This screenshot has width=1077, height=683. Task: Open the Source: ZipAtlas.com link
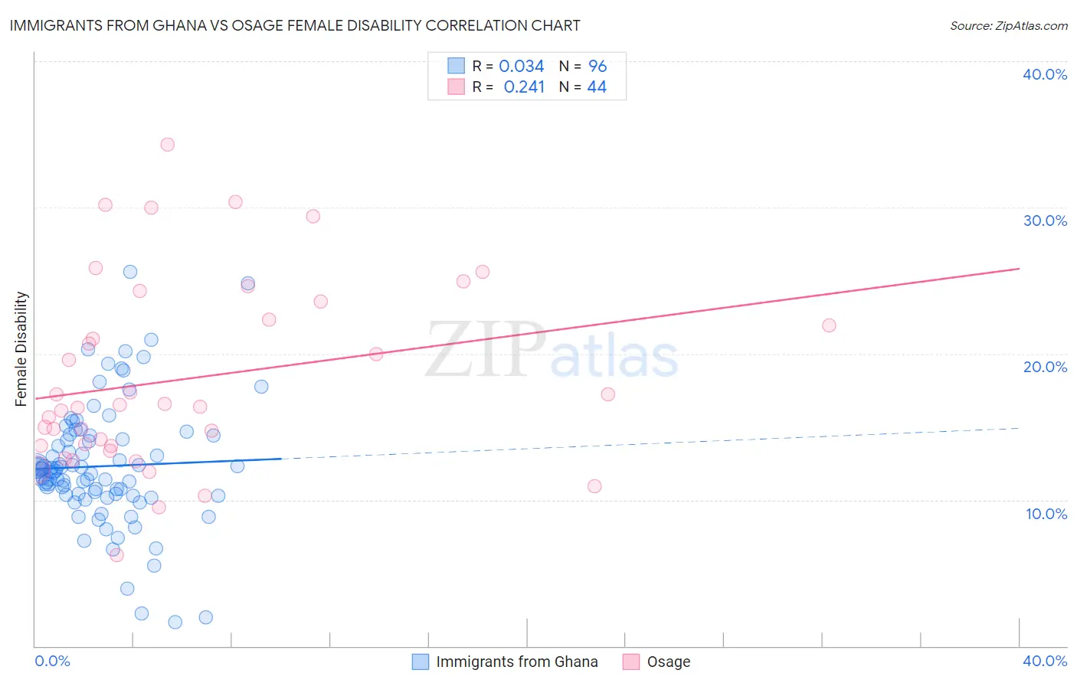point(1009,25)
